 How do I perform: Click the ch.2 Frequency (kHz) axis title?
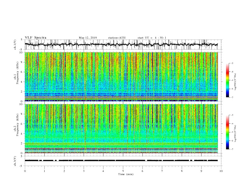[x=16, y=125]
